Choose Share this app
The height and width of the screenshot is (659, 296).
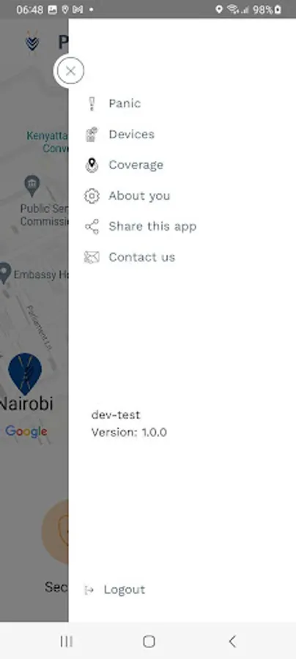[152, 226]
